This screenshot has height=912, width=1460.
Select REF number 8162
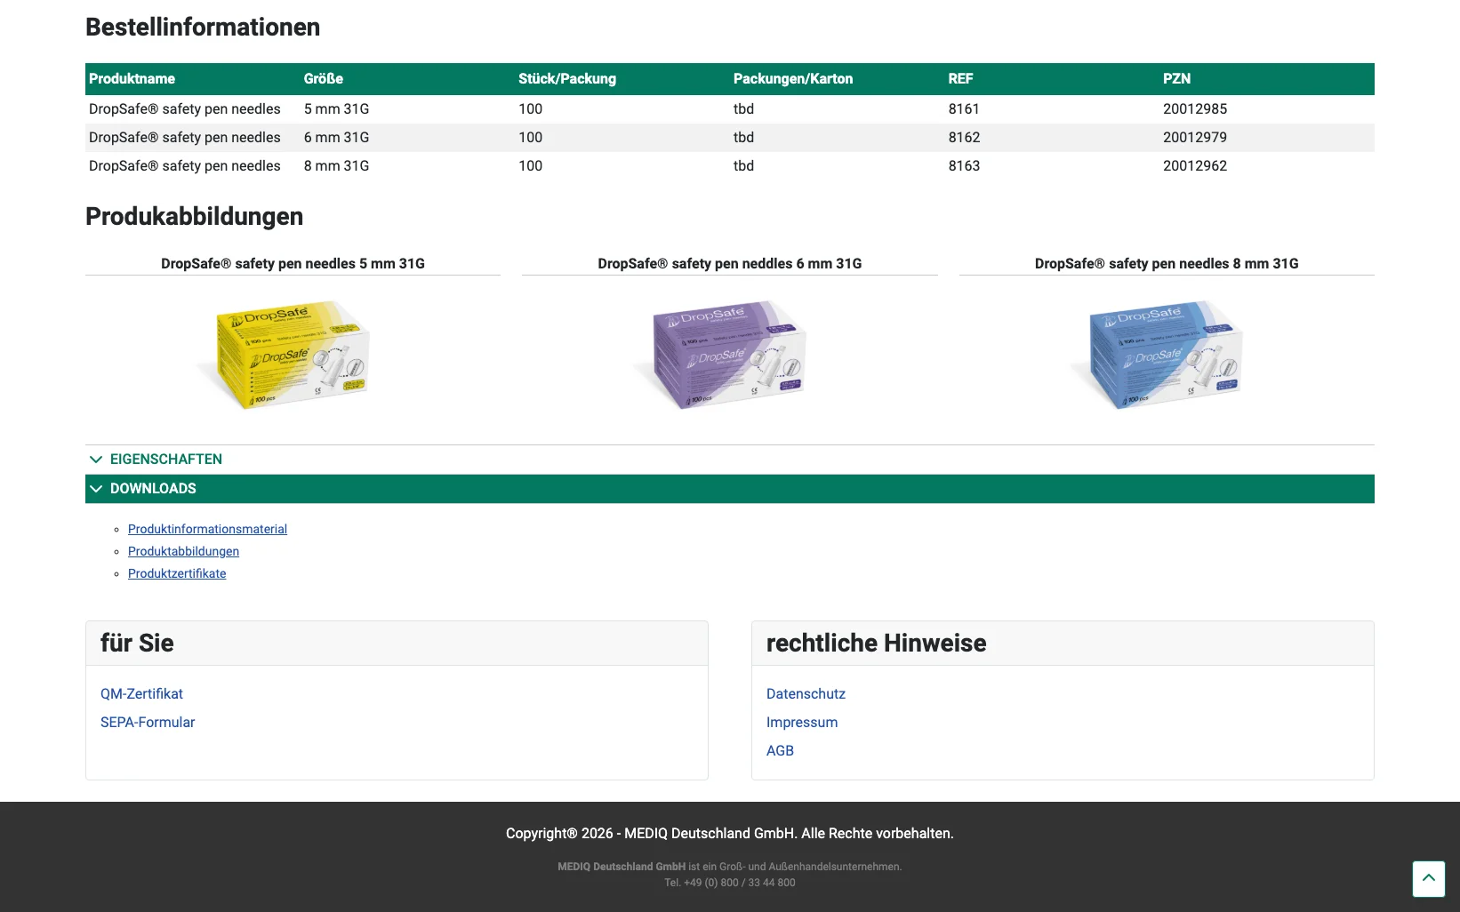coord(964,137)
